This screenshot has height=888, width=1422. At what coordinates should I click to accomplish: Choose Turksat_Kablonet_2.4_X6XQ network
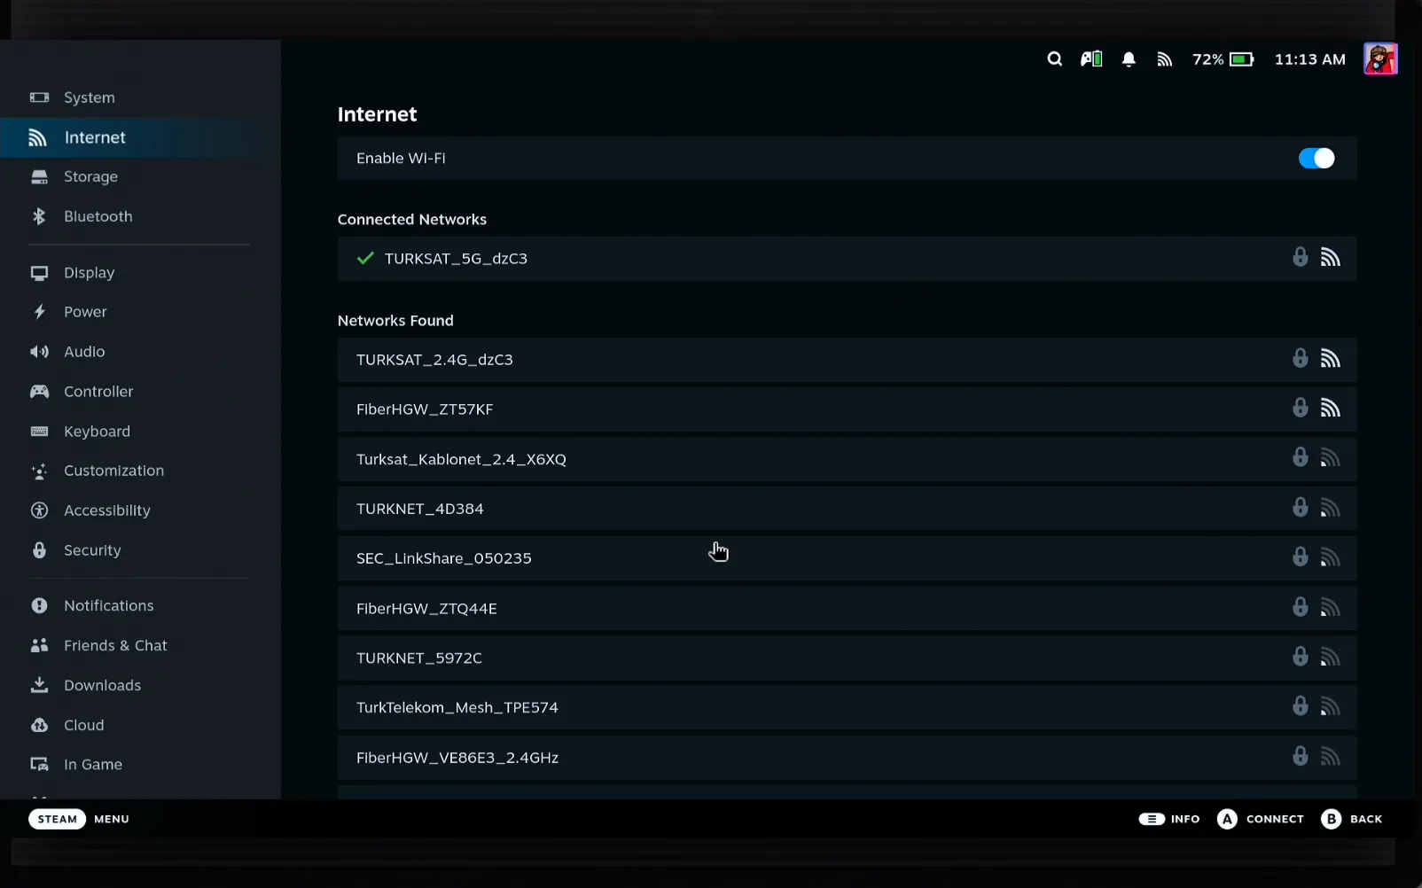coord(847,459)
